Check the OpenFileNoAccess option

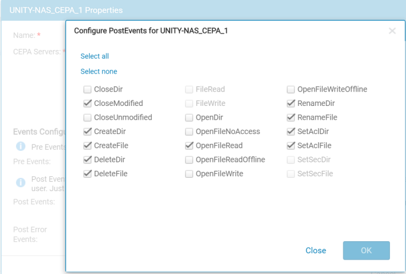(189, 131)
